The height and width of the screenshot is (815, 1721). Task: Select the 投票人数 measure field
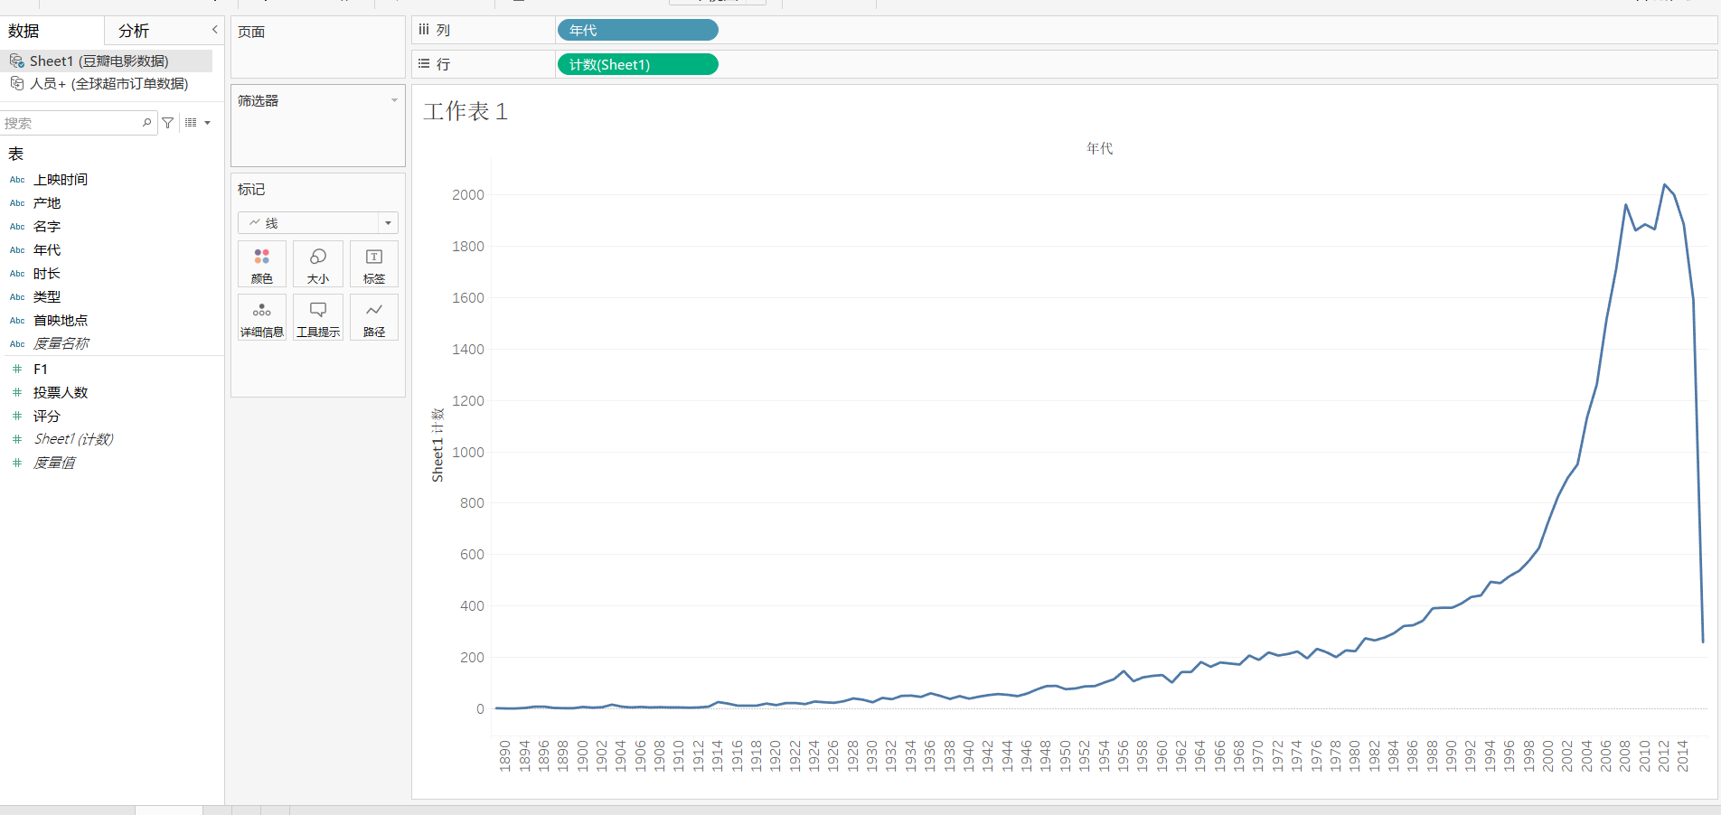[61, 392]
